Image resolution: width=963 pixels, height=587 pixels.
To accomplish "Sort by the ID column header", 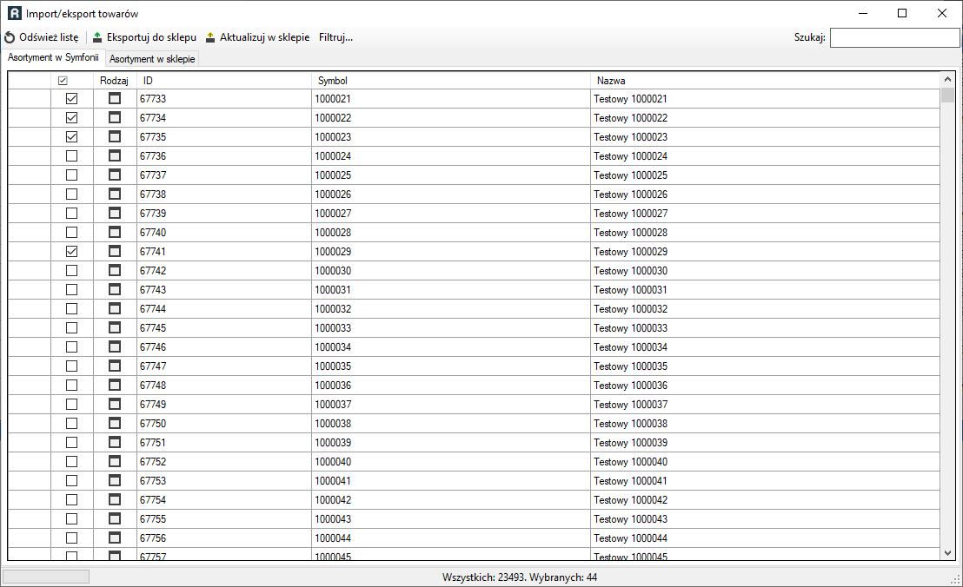I will coord(224,81).
